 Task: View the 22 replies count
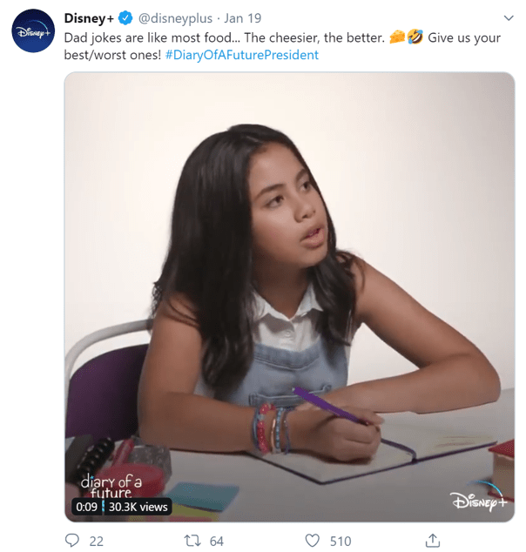tap(97, 541)
